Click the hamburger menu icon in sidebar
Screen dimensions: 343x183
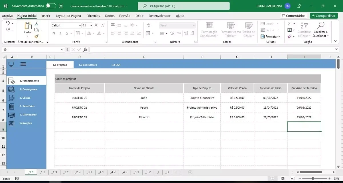click(x=23, y=64)
